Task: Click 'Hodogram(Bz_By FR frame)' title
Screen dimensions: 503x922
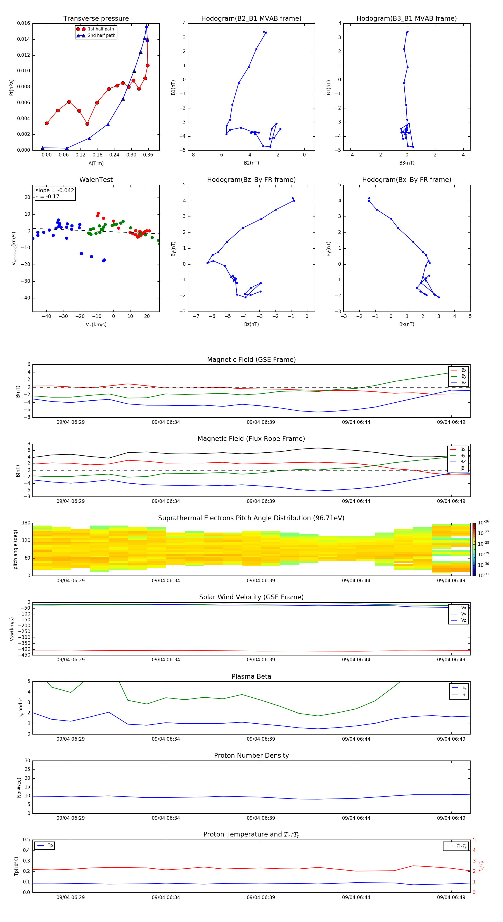Action: (x=251, y=180)
